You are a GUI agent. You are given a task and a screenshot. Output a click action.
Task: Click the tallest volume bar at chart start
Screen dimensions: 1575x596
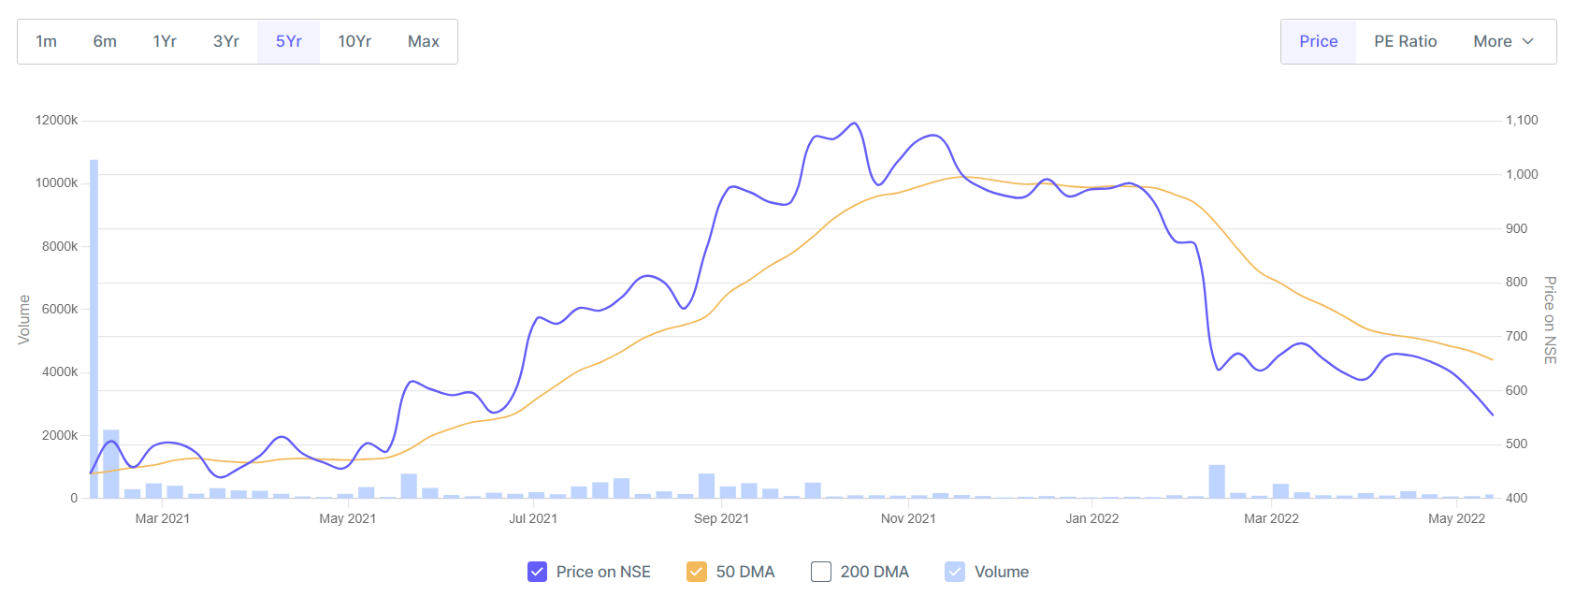[x=94, y=327]
